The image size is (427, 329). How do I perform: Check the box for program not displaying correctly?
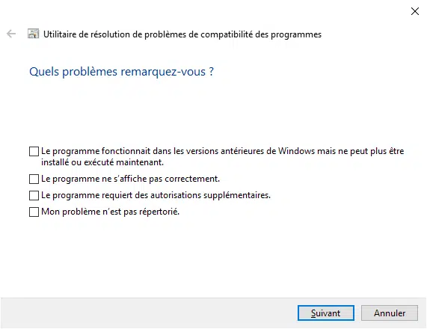pyautogui.click(x=34, y=179)
